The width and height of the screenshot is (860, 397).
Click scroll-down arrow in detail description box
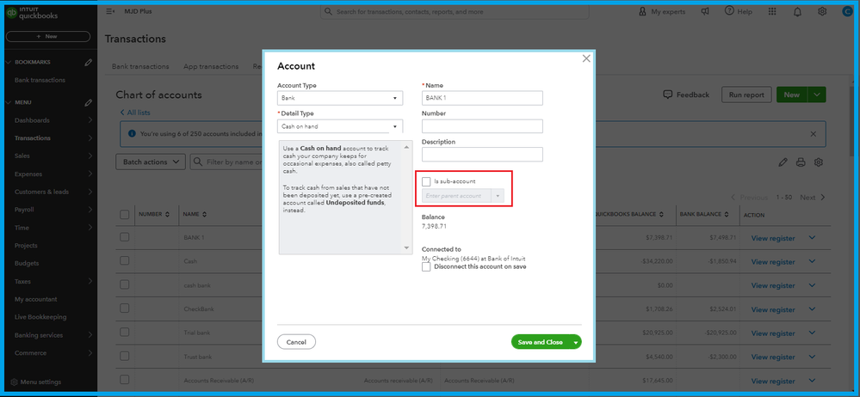tap(407, 248)
